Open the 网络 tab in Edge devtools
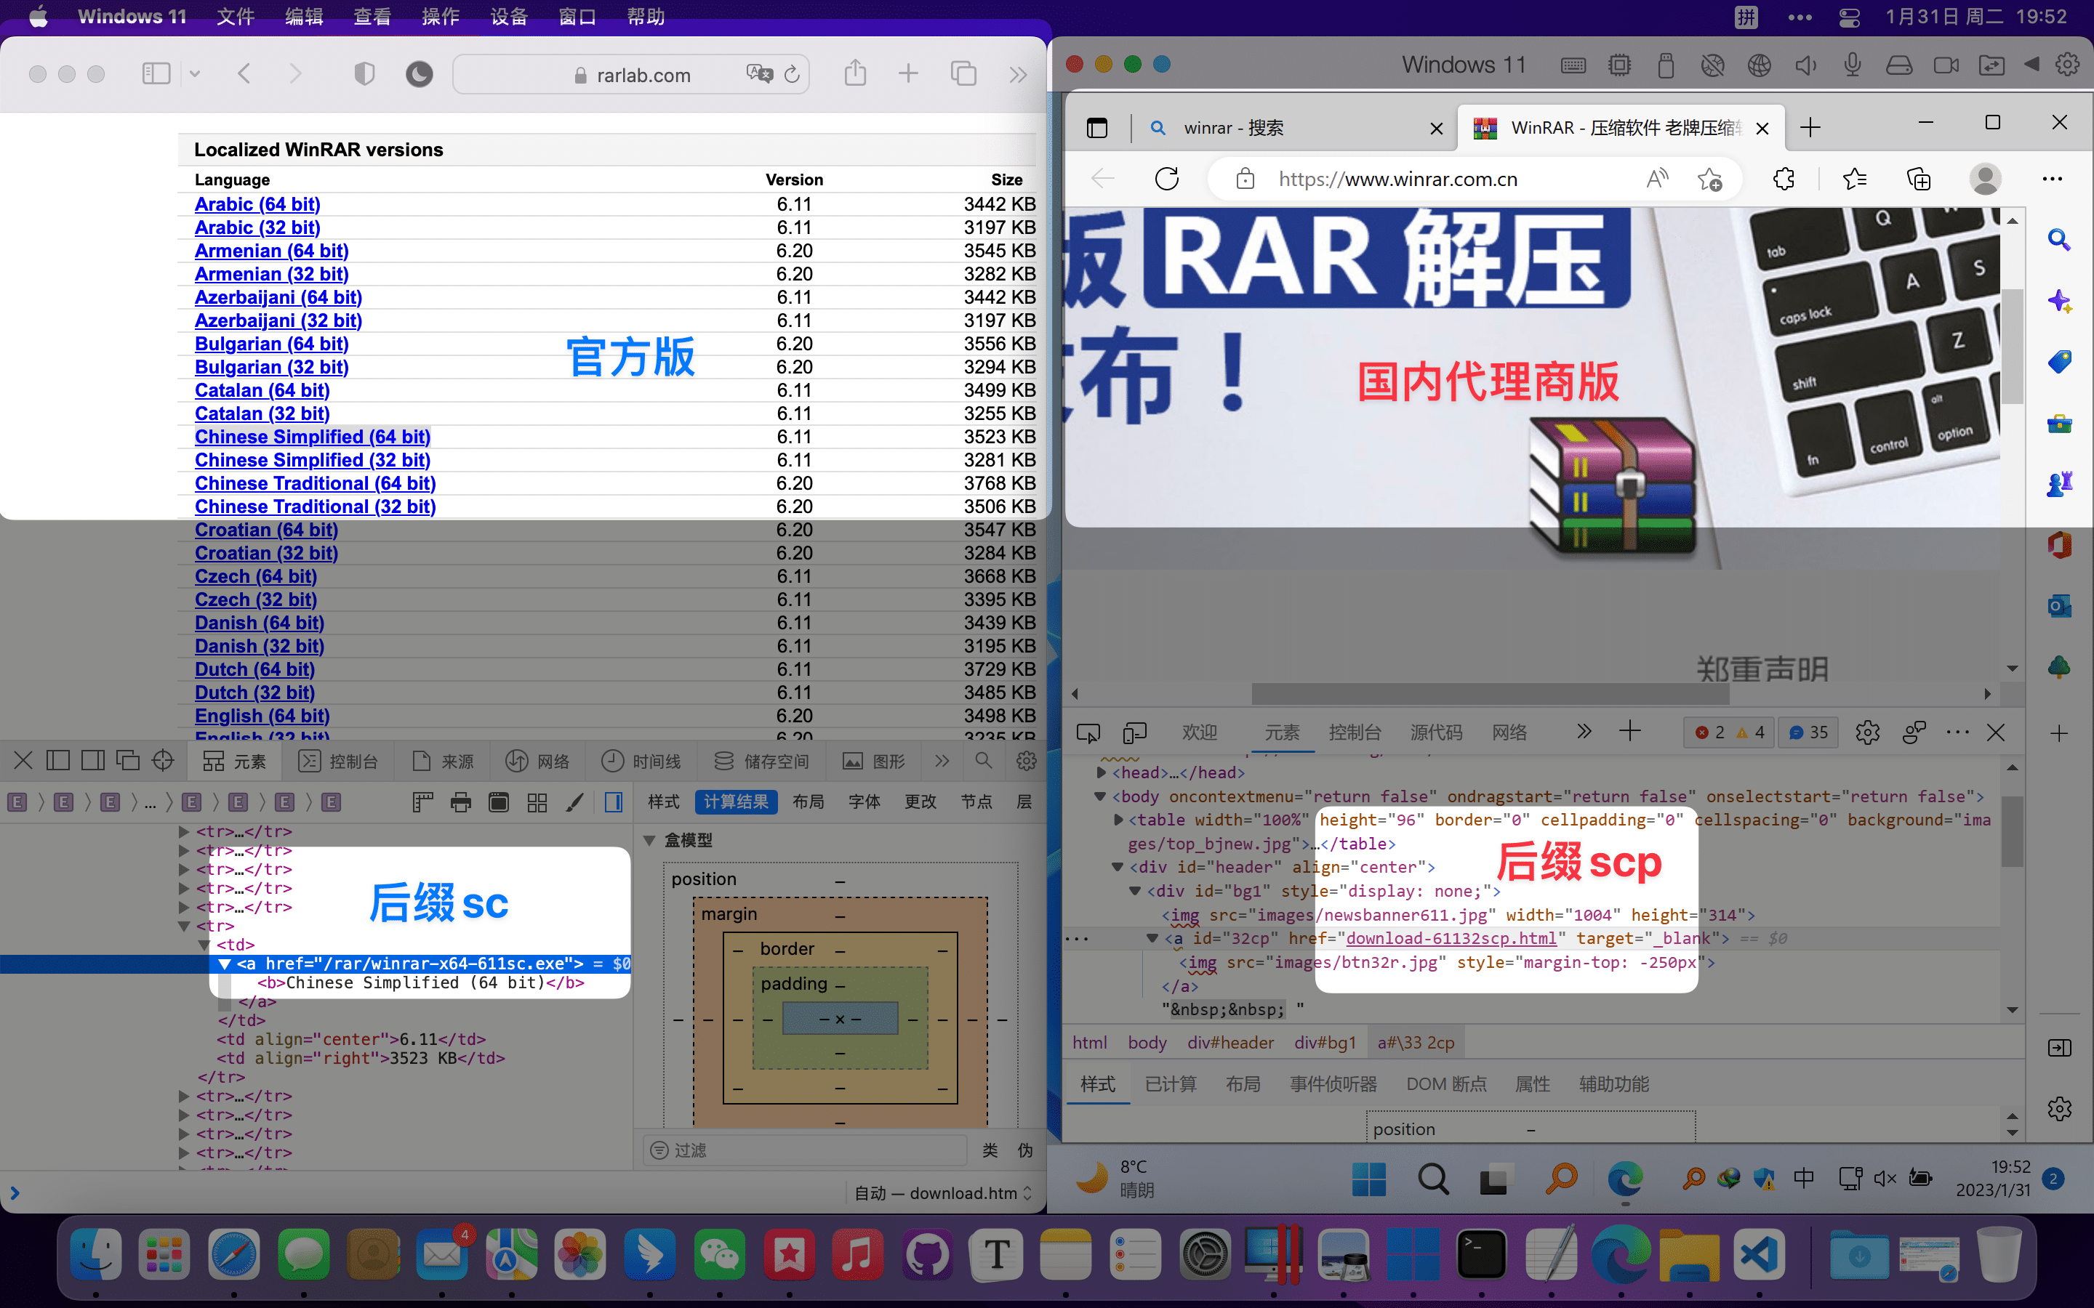 (1509, 732)
